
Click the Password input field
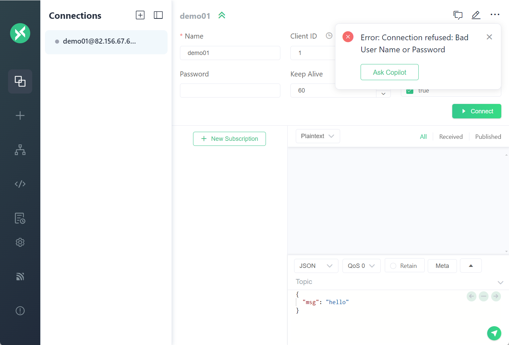tap(230, 91)
